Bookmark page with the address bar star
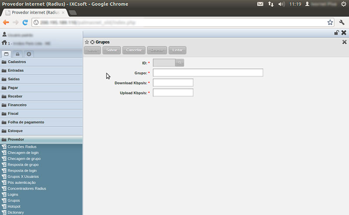The height and width of the screenshot is (215, 349). pos(330,22)
